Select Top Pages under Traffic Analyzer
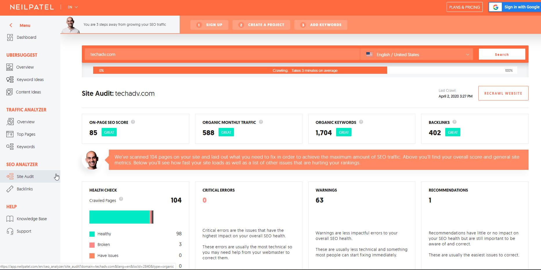The image size is (541, 270). click(26, 134)
